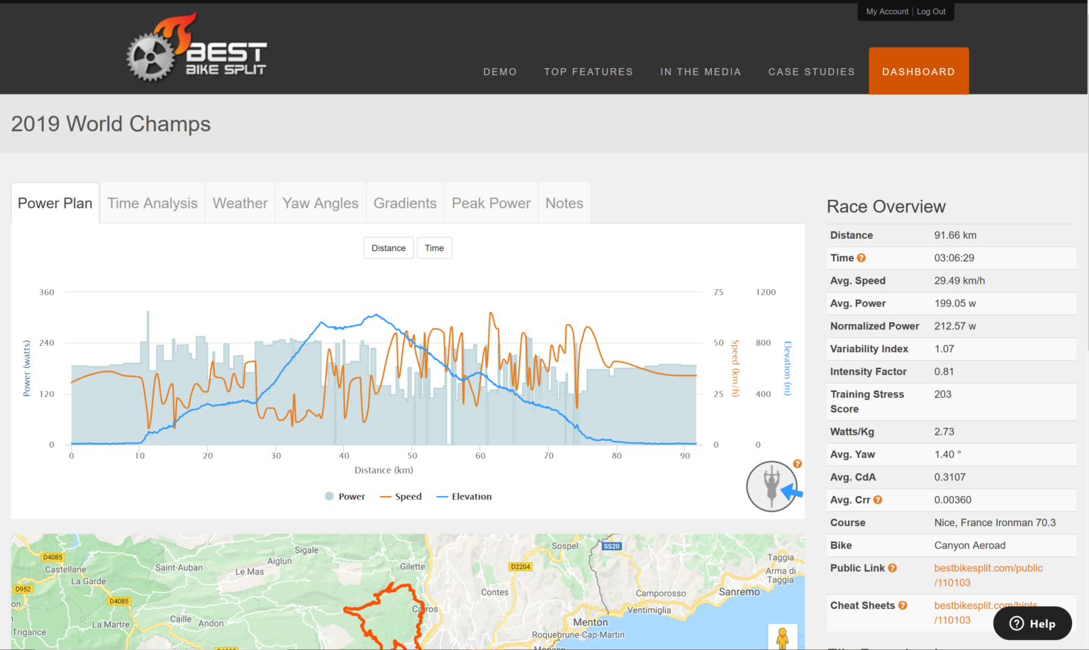1089x650 pixels.
Task: Click the Best Bike Split logo
Action: click(197, 47)
